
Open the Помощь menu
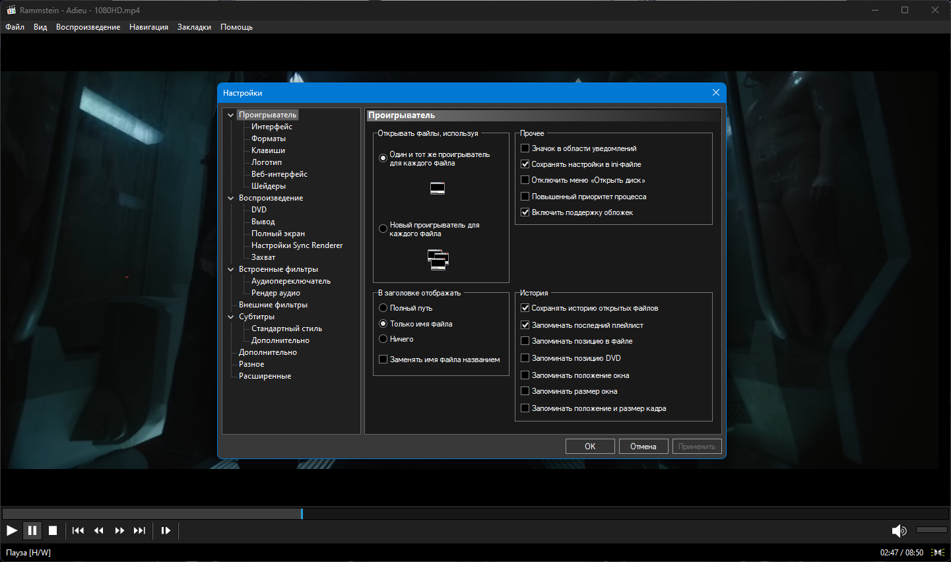pos(236,27)
